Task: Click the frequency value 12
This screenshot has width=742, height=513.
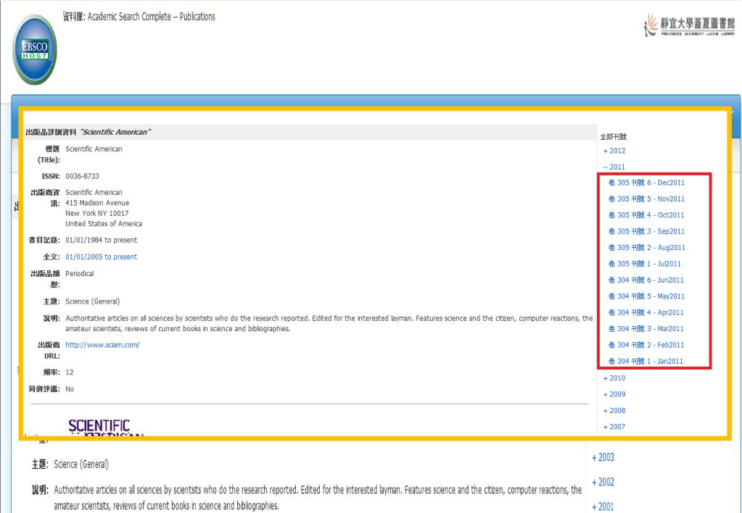Action: coord(70,372)
